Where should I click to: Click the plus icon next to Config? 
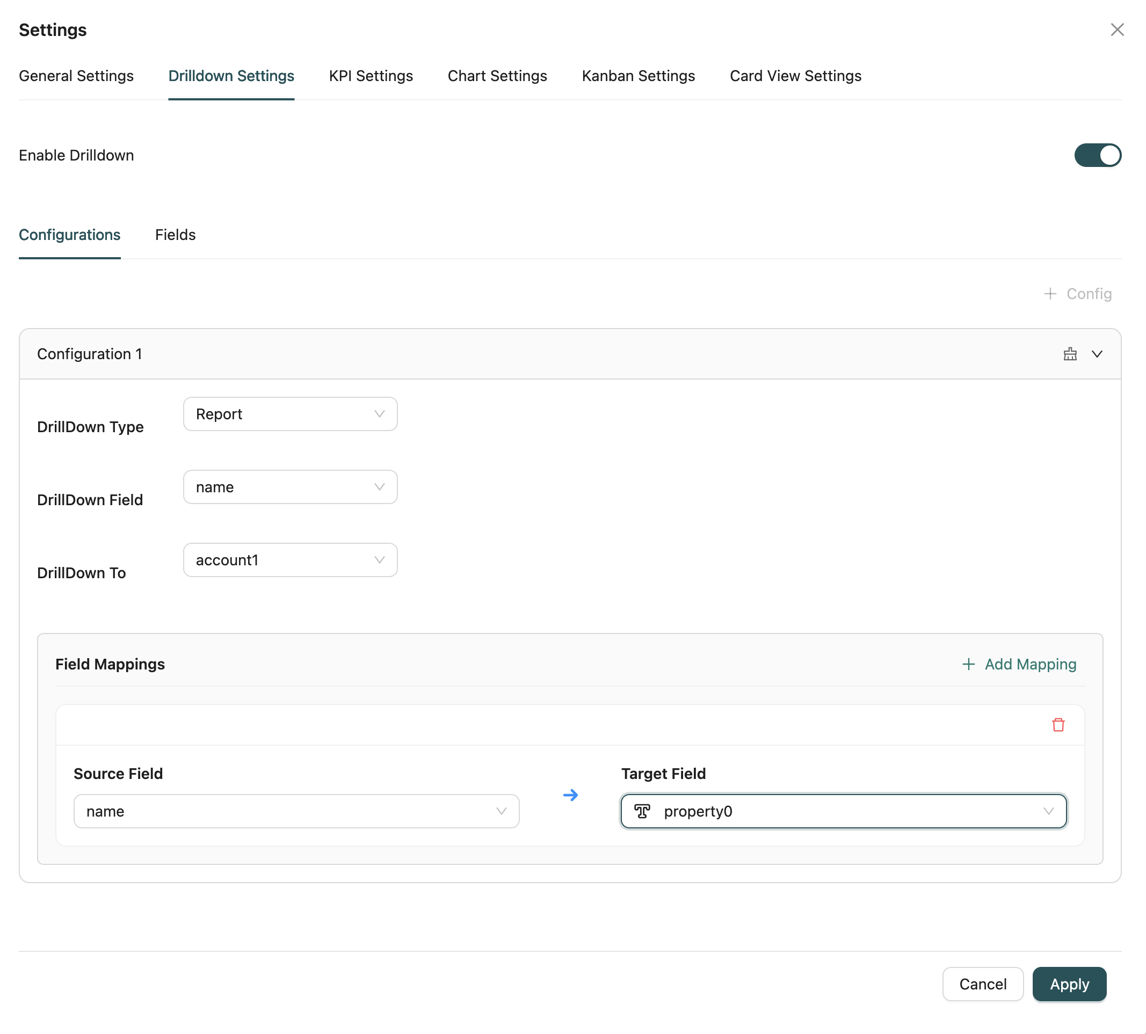(1050, 294)
